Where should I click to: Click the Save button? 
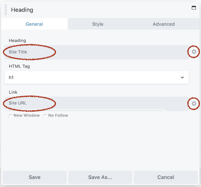35,177
